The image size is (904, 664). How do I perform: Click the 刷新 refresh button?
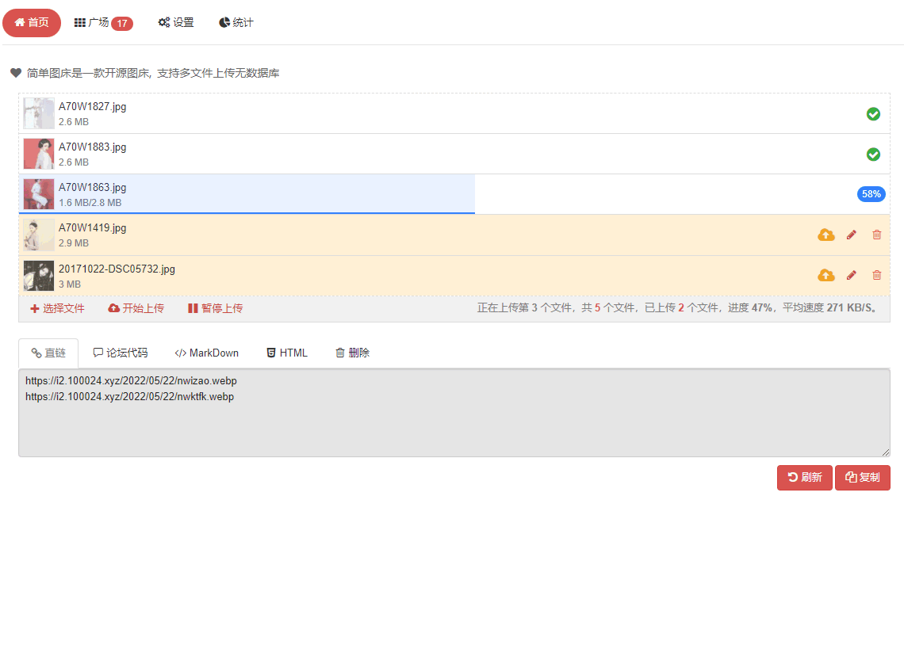(x=804, y=477)
